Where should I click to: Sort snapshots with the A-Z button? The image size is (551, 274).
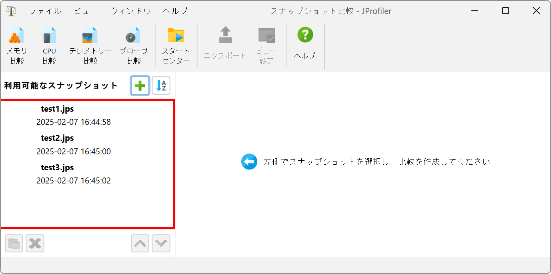(x=161, y=86)
